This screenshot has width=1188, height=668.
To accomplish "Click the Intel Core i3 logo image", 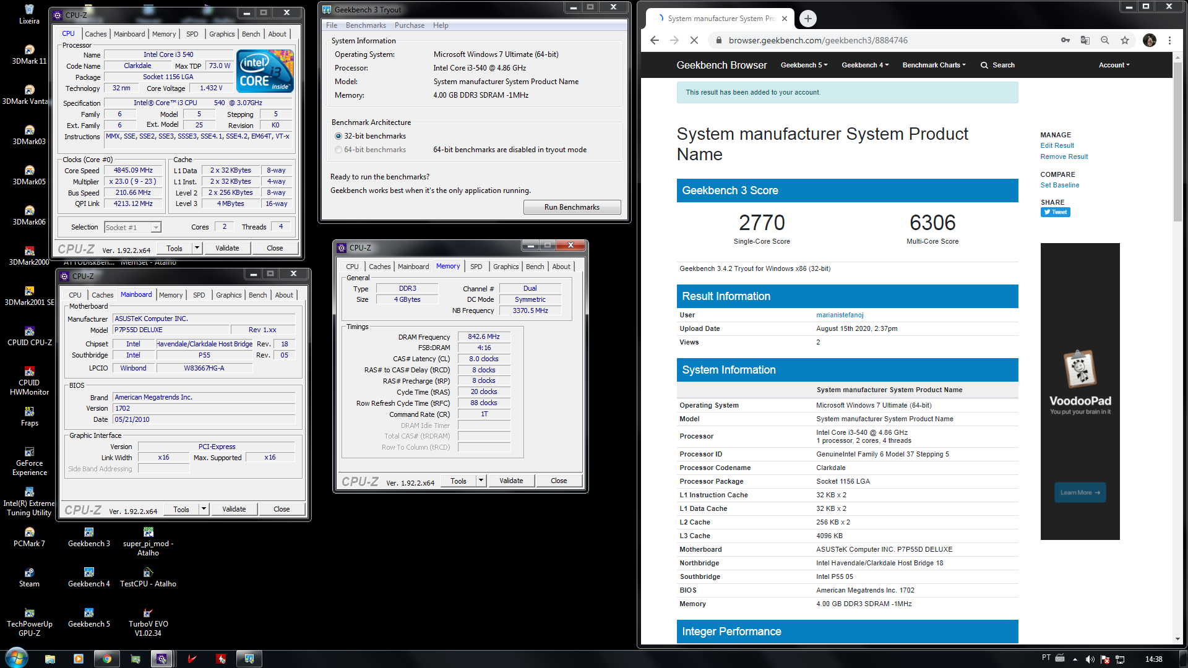I will coord(265,72).
